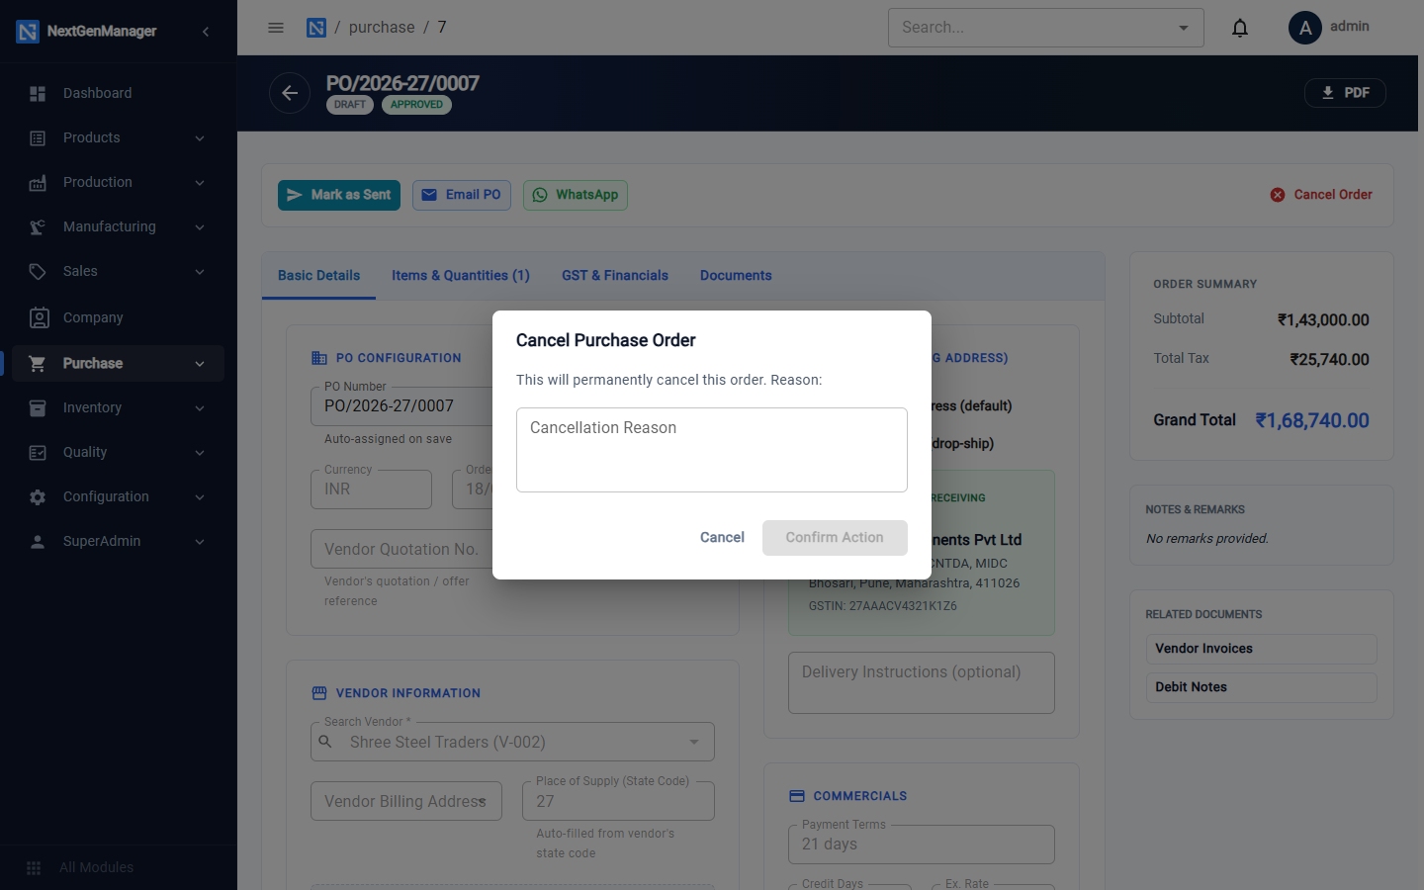
Task: Click the WhatsApp button
Action: point(576,195)
